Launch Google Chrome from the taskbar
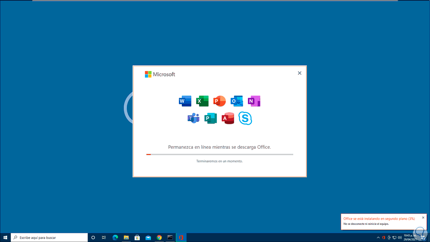 (x=159, y=238)
